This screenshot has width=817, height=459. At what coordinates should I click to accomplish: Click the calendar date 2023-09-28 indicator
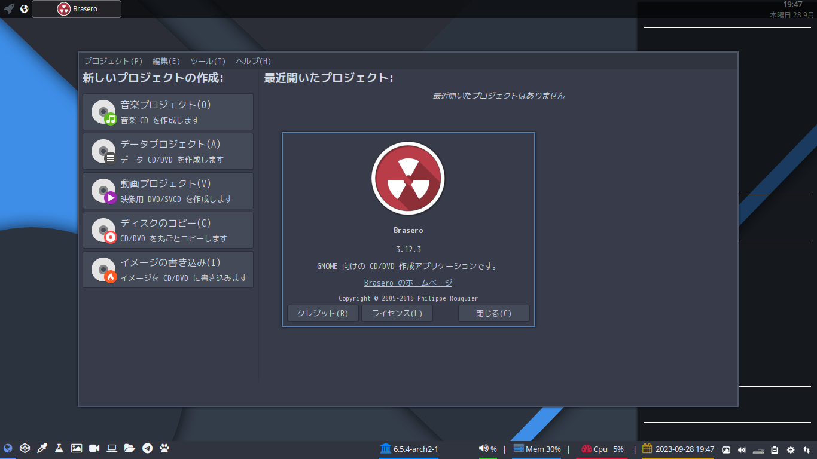678,449
